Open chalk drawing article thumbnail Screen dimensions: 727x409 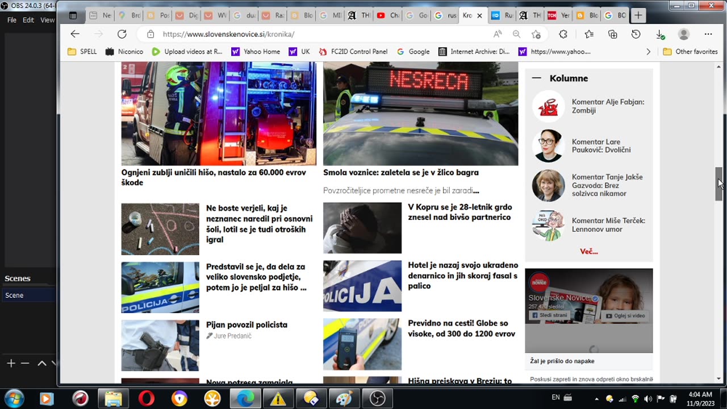point(160,229)
